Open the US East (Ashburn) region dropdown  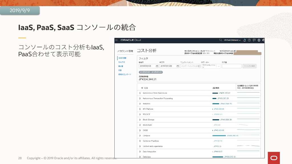232,40
